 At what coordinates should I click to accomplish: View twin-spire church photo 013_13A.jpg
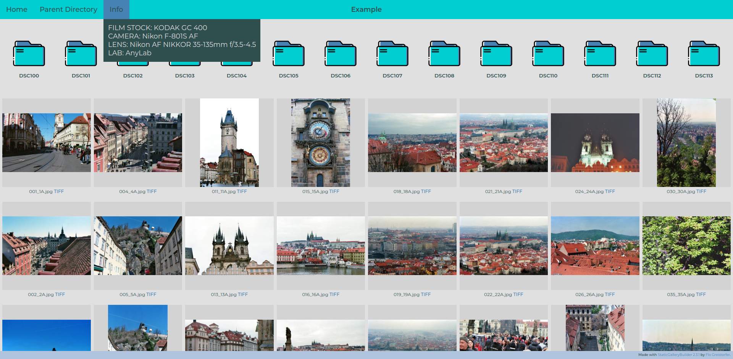click(229, 246)
